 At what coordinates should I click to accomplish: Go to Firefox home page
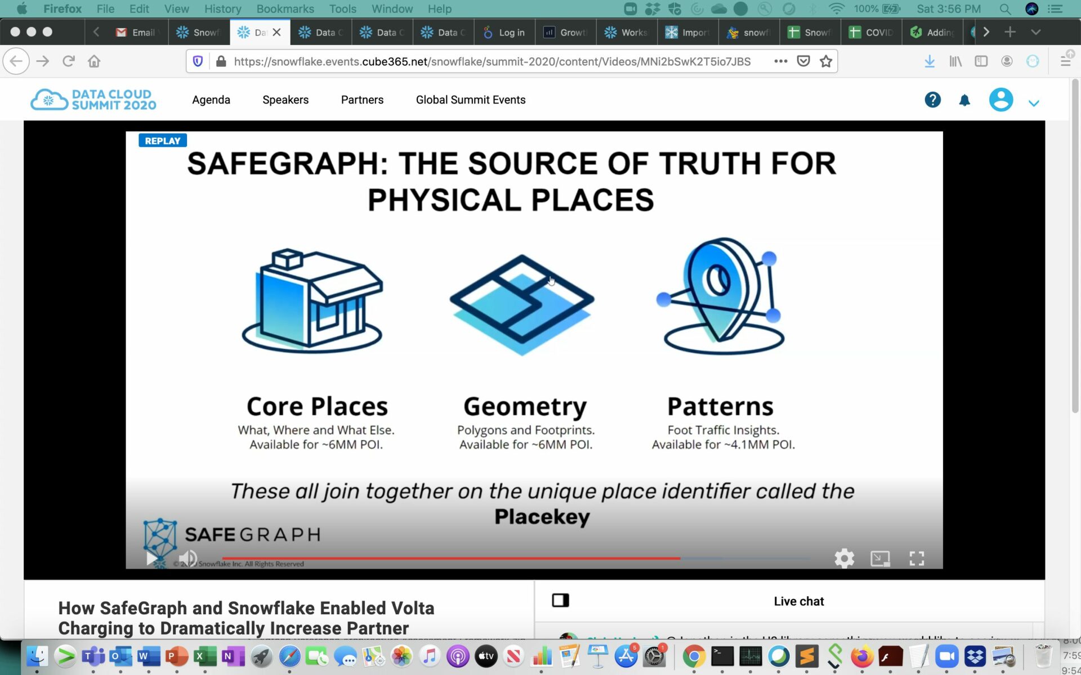[94, 61]
